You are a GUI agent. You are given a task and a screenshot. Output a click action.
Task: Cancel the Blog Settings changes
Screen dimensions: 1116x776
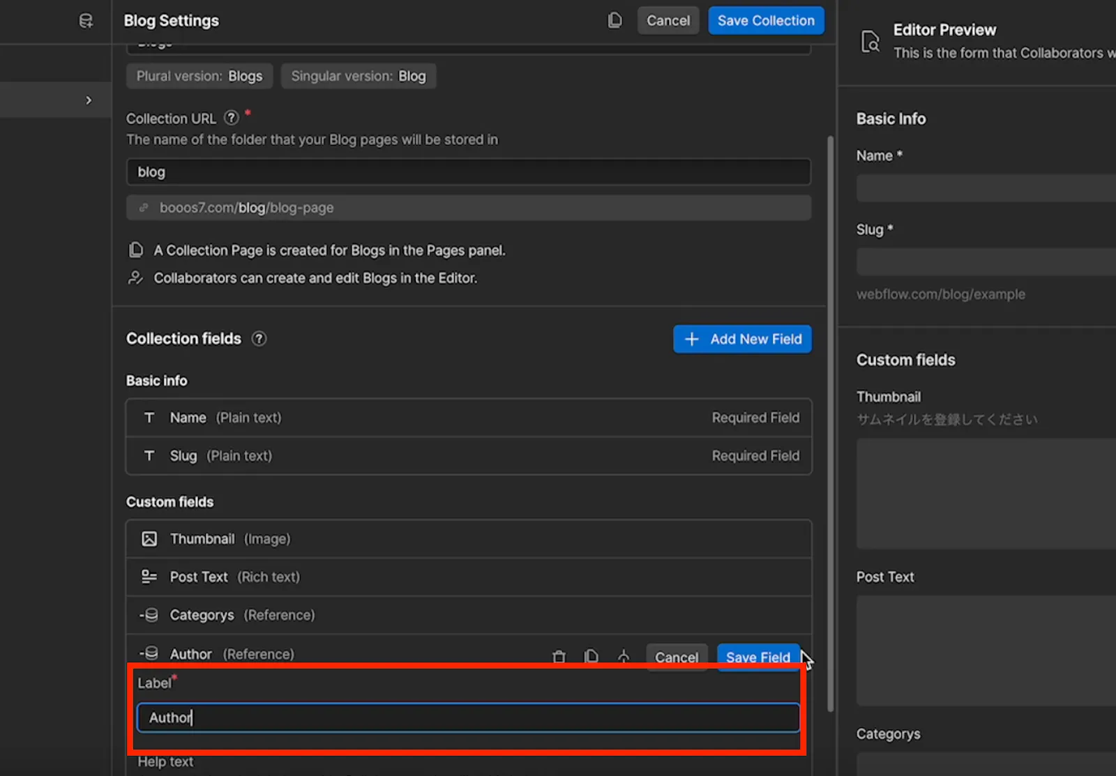point(668,21)
